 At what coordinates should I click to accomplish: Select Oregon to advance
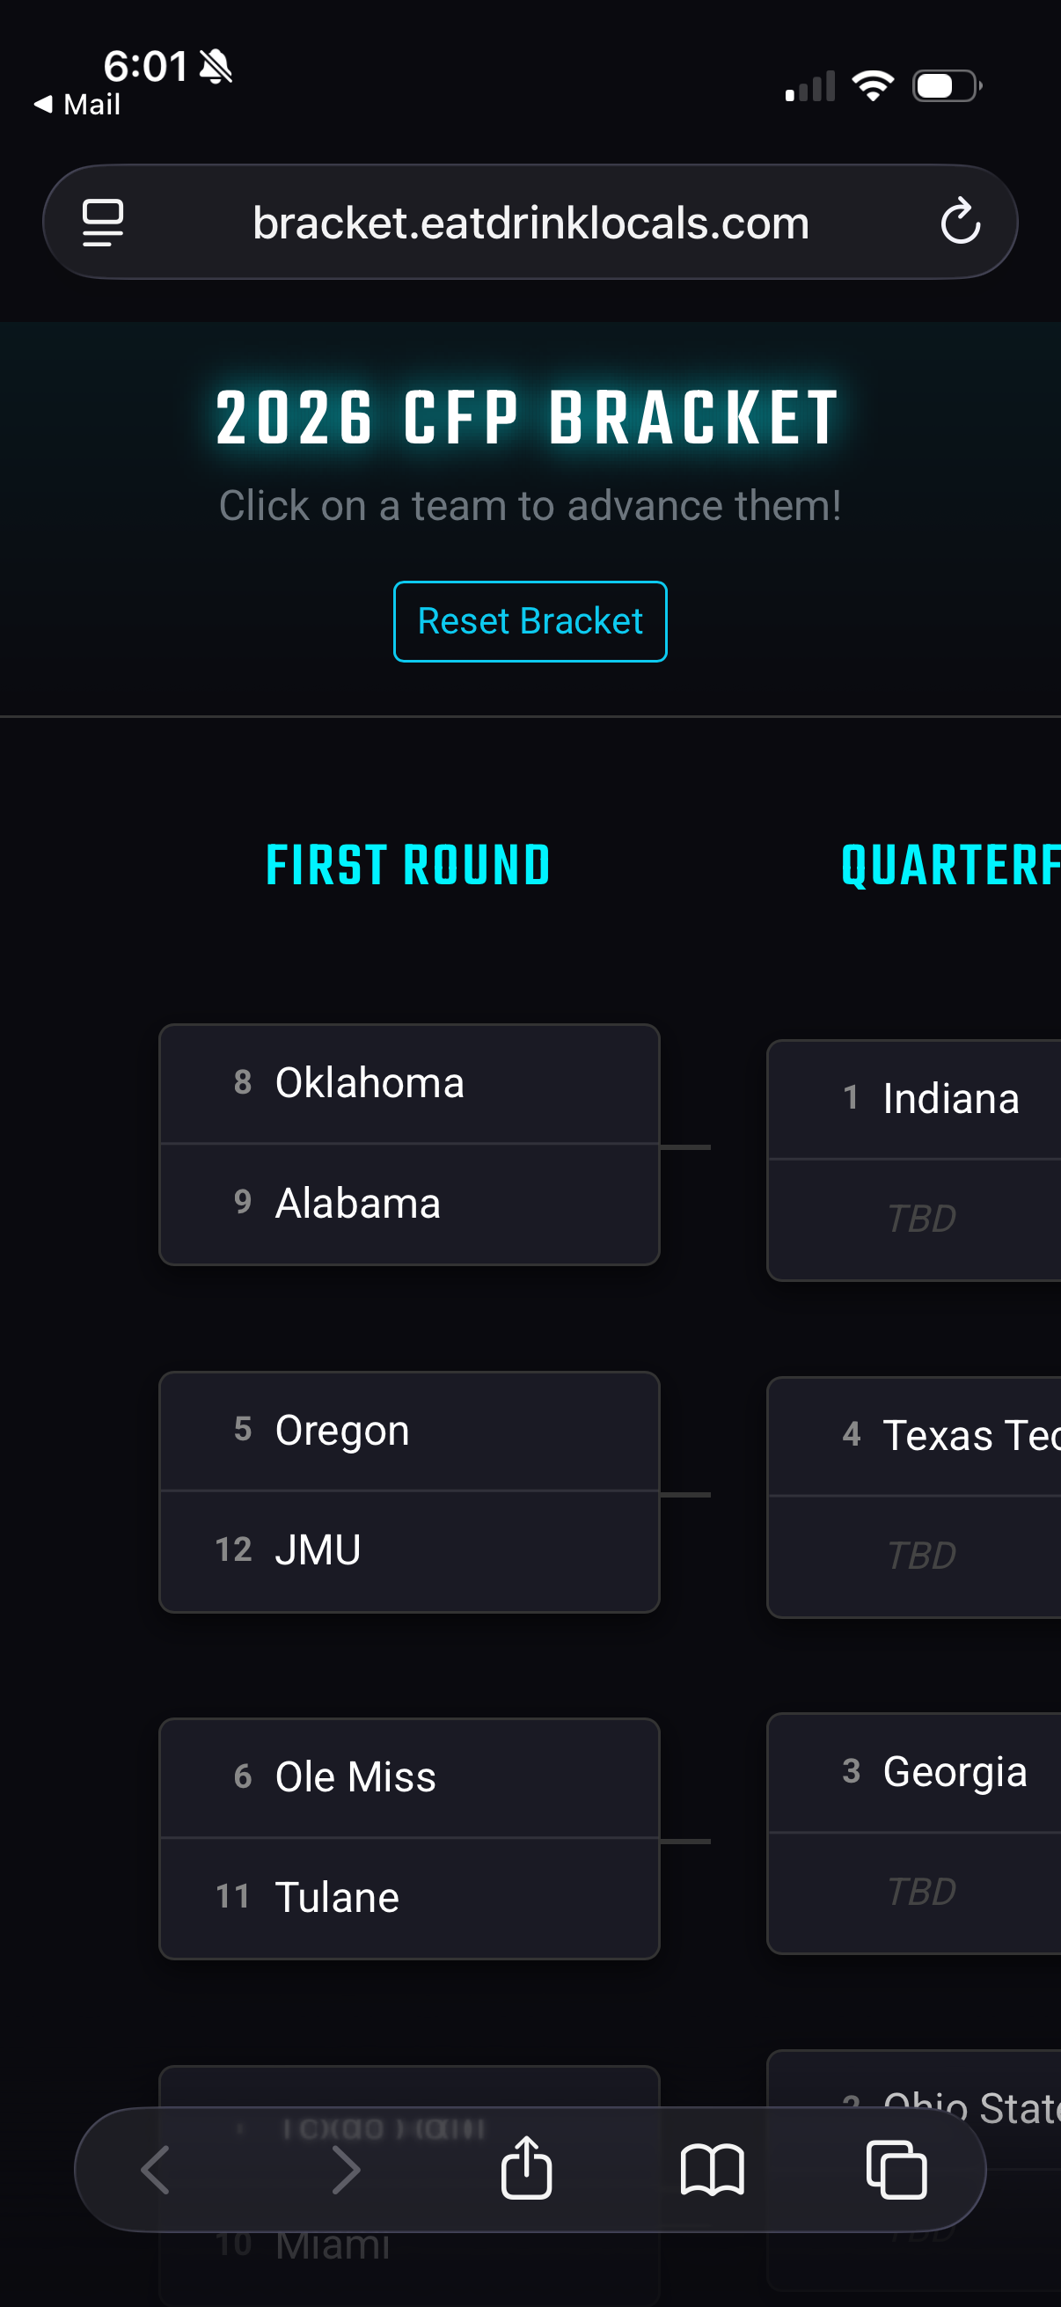coord(408,1431)
